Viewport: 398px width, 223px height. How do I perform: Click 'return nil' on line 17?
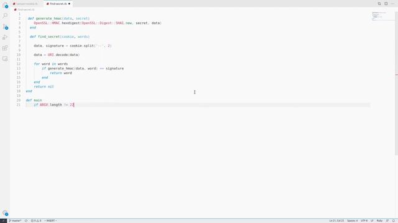(x=44, y=87)
